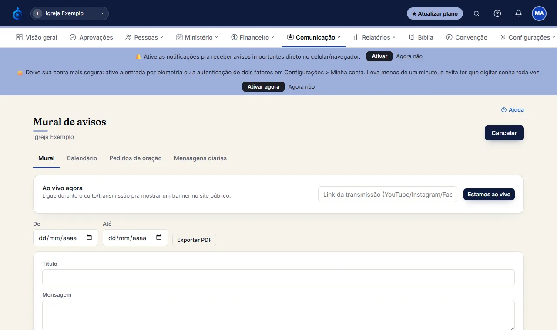Open the search magnifier icon
The width and height of the screenshot is (557, 330).
click(x=476, y=13)
